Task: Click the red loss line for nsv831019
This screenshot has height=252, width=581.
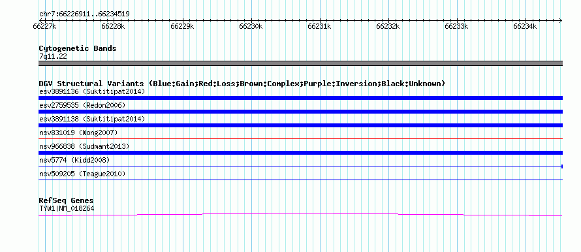Action: (300, 138)
